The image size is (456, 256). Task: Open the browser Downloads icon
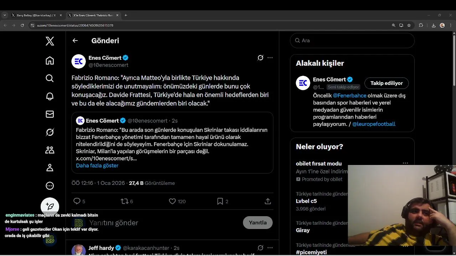click(x=434, y=25)
